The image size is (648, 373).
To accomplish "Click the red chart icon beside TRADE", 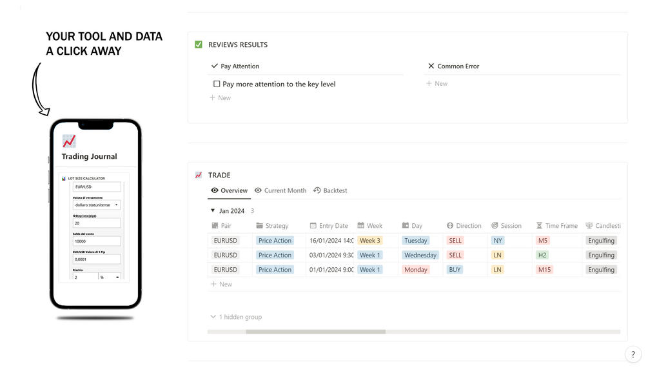I will point(199,175).
